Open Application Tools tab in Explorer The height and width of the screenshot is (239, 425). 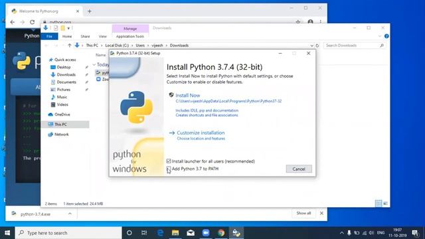130,37
